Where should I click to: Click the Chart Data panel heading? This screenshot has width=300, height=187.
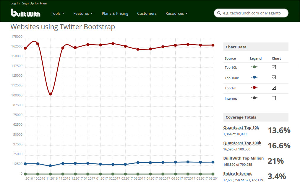coord(256,47)
